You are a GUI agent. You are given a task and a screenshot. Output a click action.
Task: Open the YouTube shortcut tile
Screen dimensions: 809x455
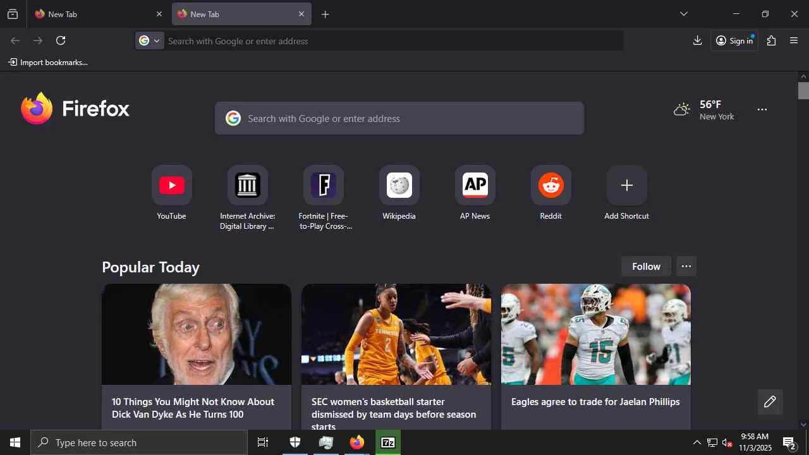click(171, 185)
